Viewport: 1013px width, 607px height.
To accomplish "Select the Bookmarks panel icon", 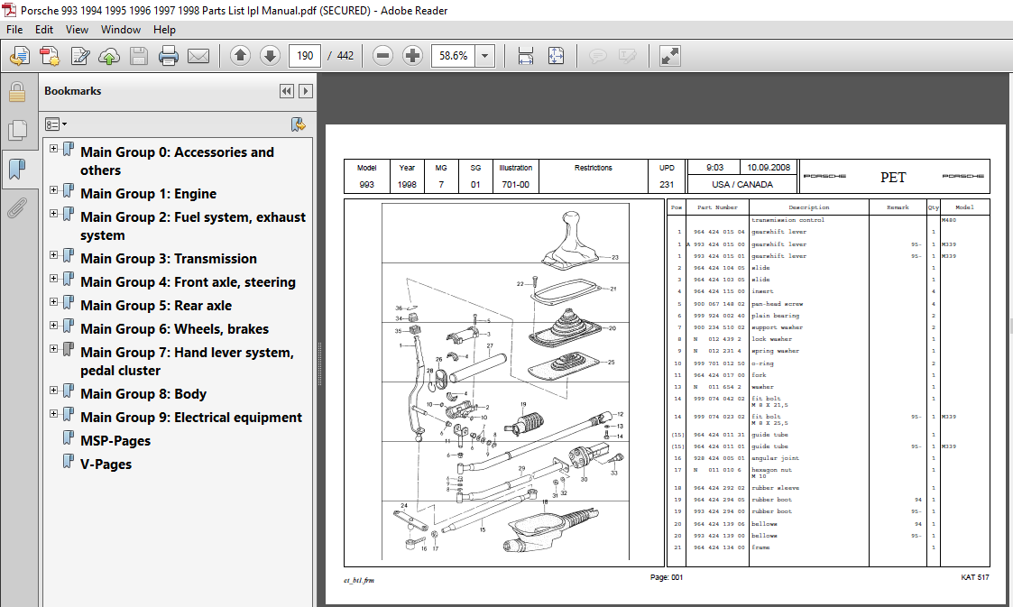I will tap(17, 170).
